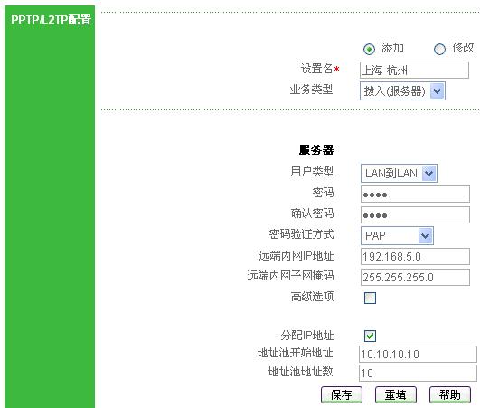Viewport: 480px width, 408px height.
Task: Uncheck the 分配IP地址 checkbox
Action: [x=370, y=336]
